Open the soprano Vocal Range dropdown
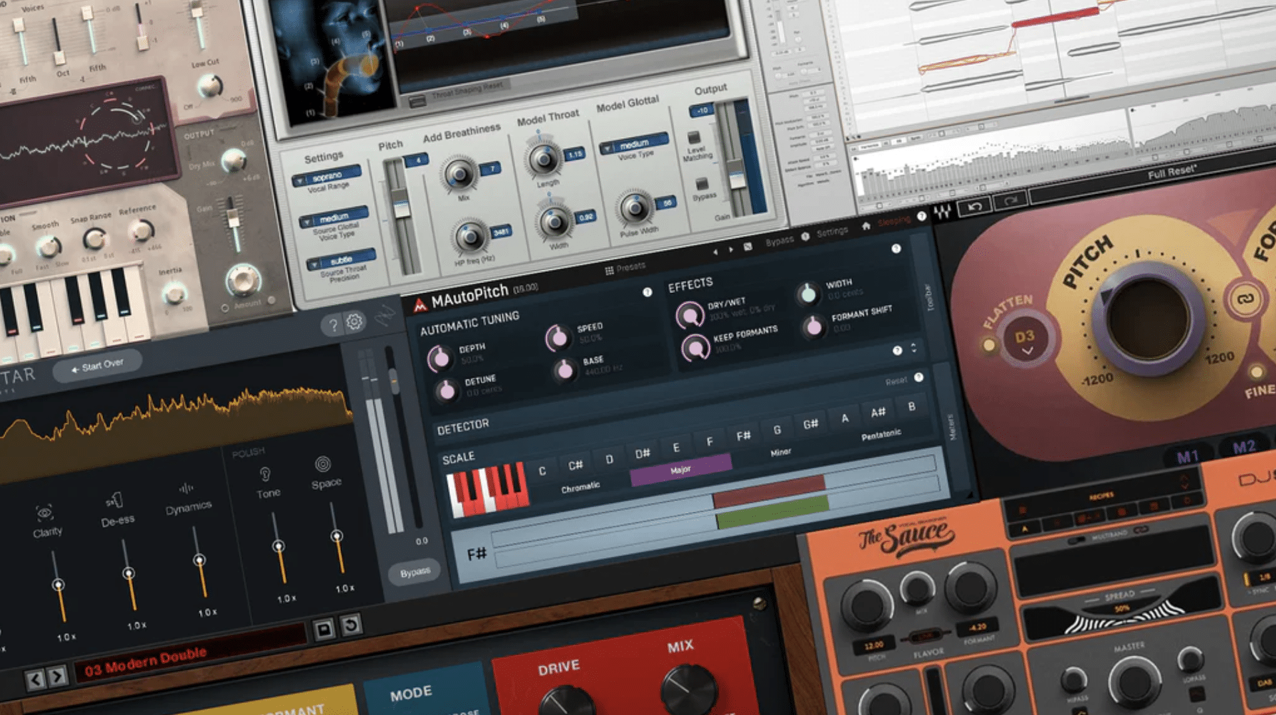Screen dimensions: 1276x715 click(327, 177)
